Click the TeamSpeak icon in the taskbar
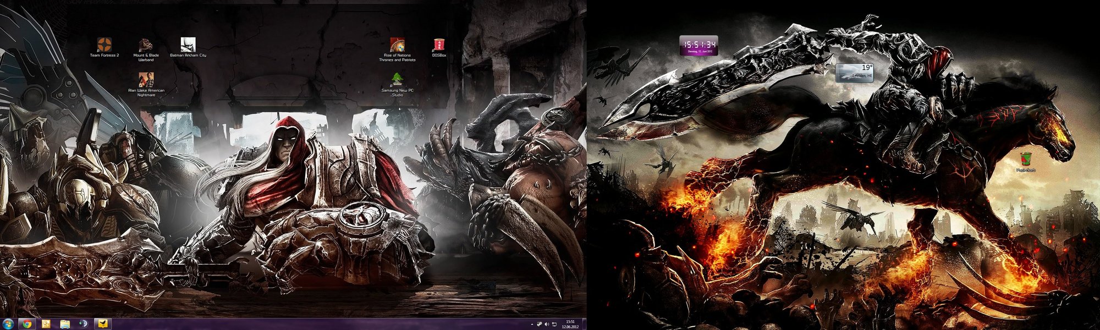 point(84,324)
